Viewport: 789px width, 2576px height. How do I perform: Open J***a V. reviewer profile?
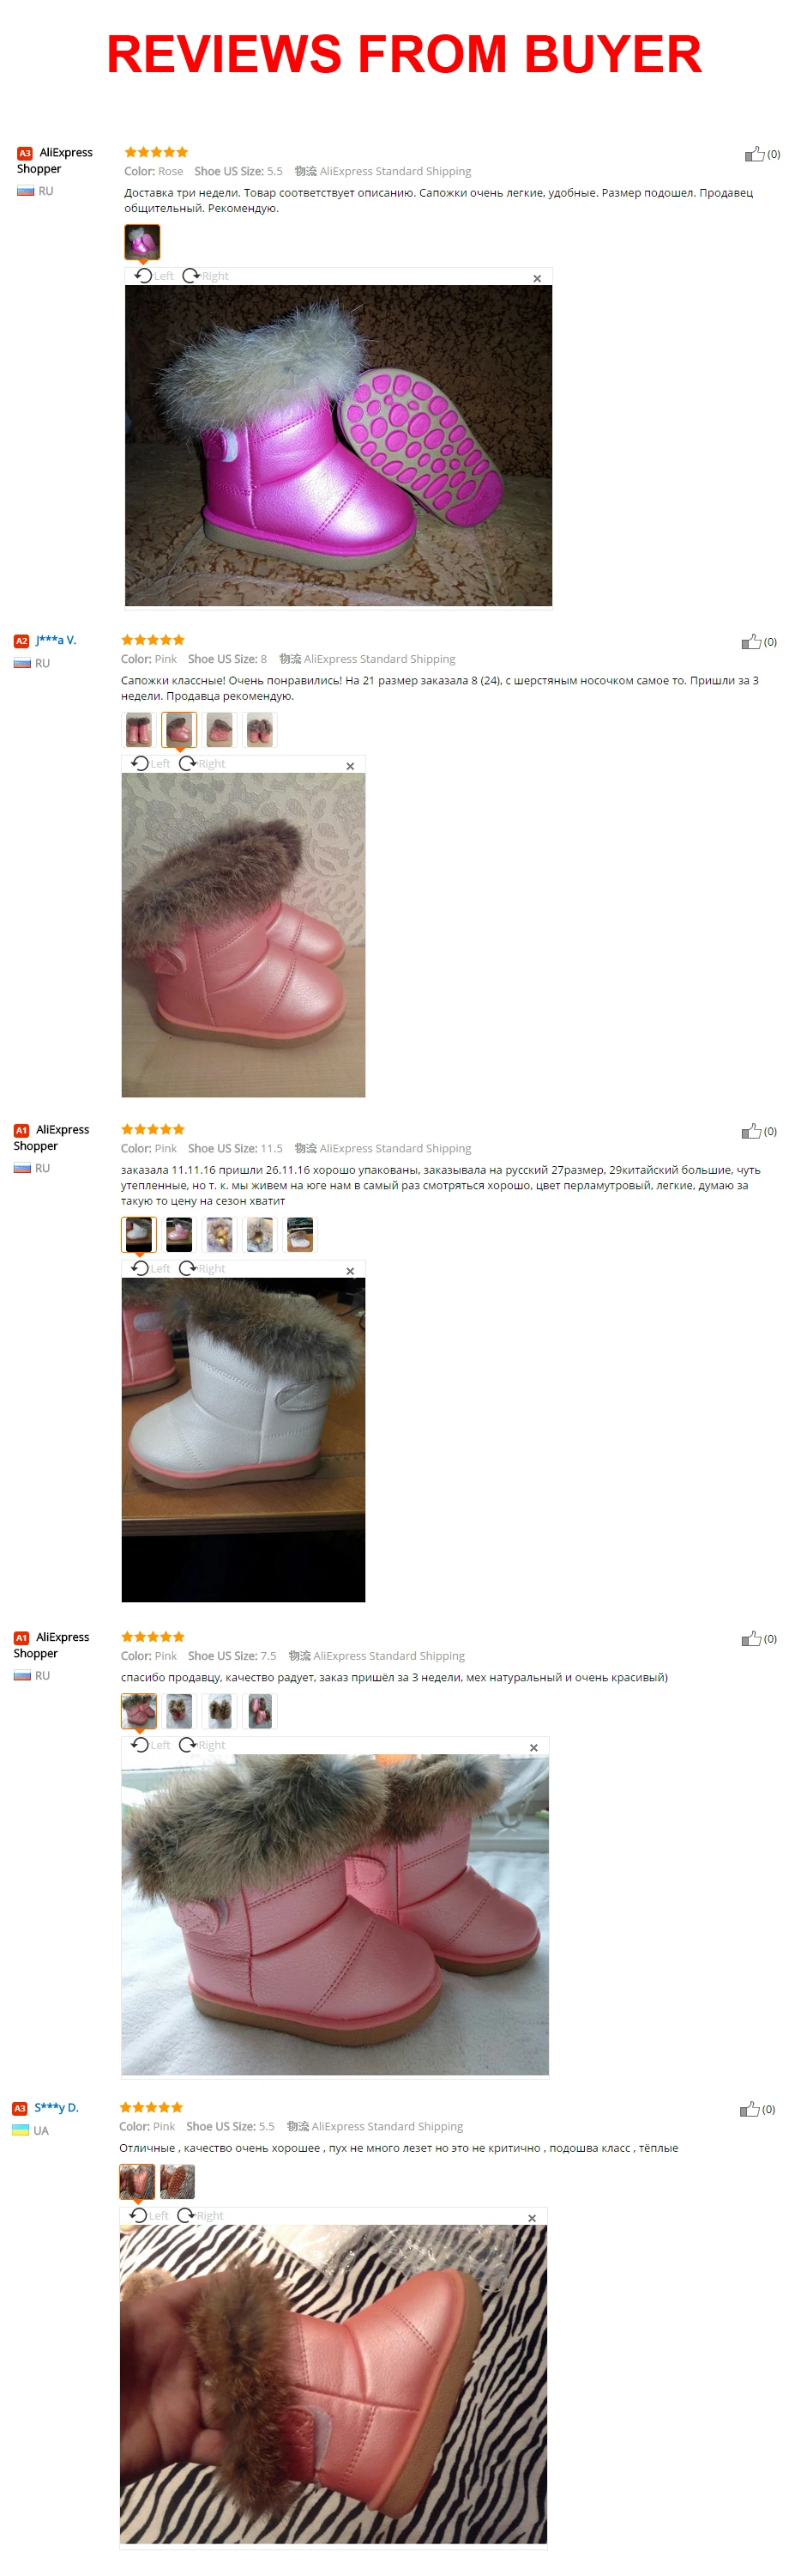[56, 640]
